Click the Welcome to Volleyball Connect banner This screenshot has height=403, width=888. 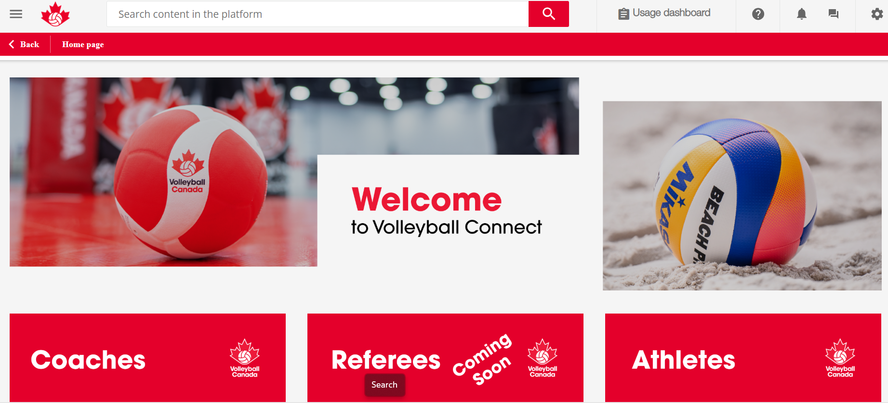point(294,172)
